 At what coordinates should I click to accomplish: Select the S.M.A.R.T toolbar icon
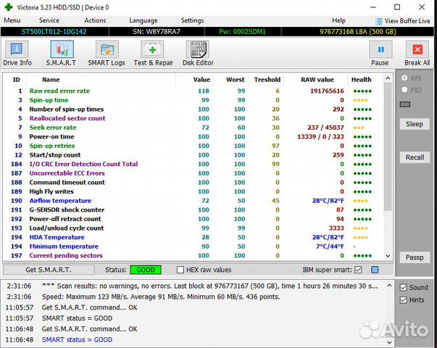point(62,49)
